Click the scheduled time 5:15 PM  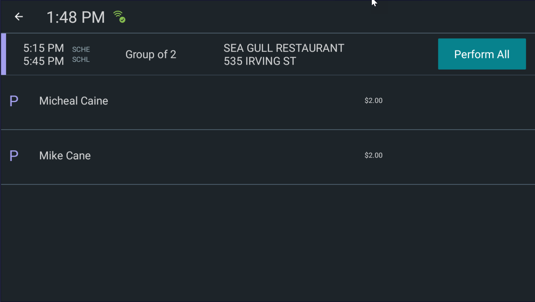(43, 48)
